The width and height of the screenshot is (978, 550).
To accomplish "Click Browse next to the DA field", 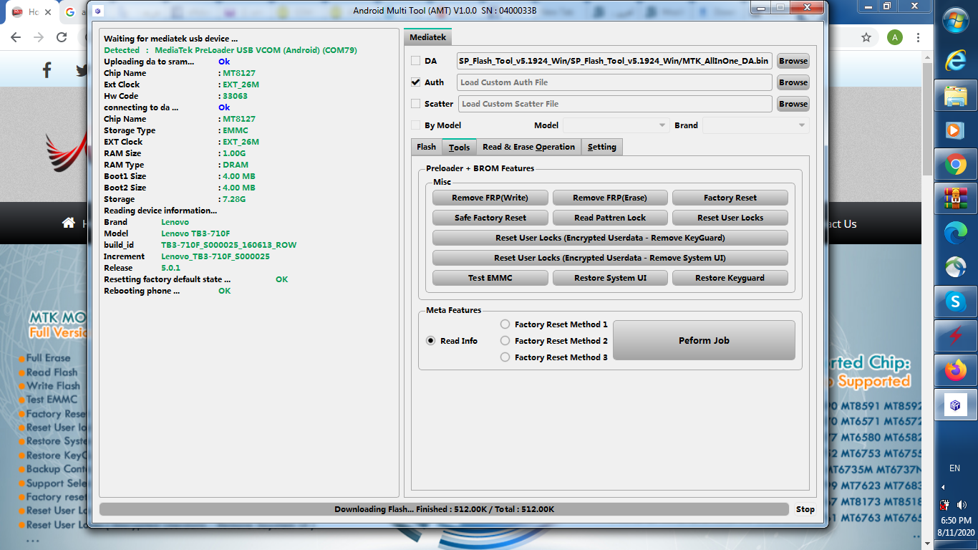I will (793, 61).
